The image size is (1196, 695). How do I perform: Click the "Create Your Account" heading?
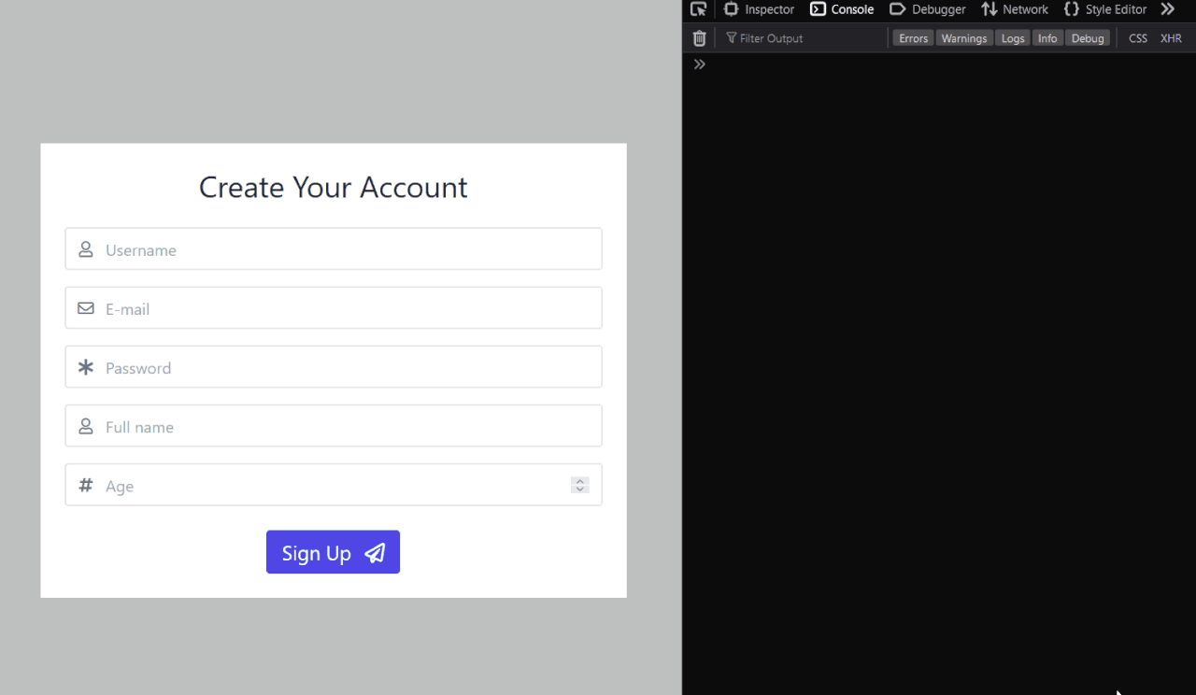(x=334, y=187)
